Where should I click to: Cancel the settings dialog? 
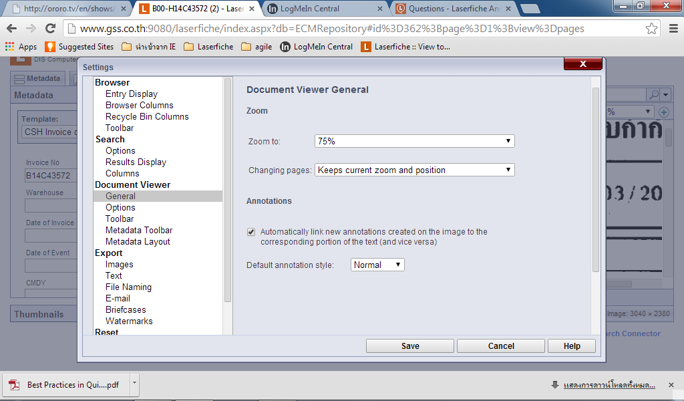[501, 346]
